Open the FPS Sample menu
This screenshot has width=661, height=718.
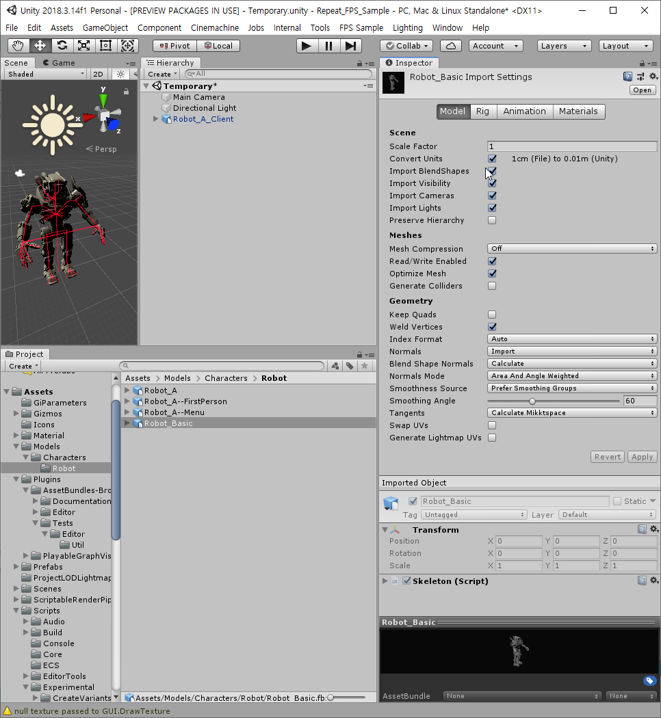[361, 28]
